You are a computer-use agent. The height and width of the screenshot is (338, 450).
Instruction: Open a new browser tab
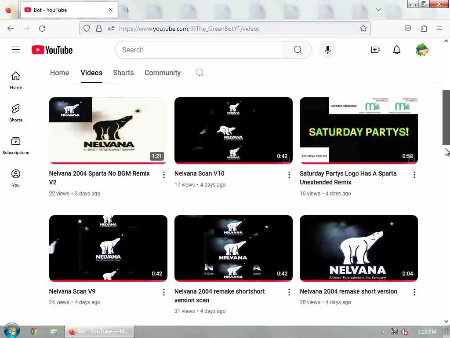pyautogui.click(x=127, y=10)
